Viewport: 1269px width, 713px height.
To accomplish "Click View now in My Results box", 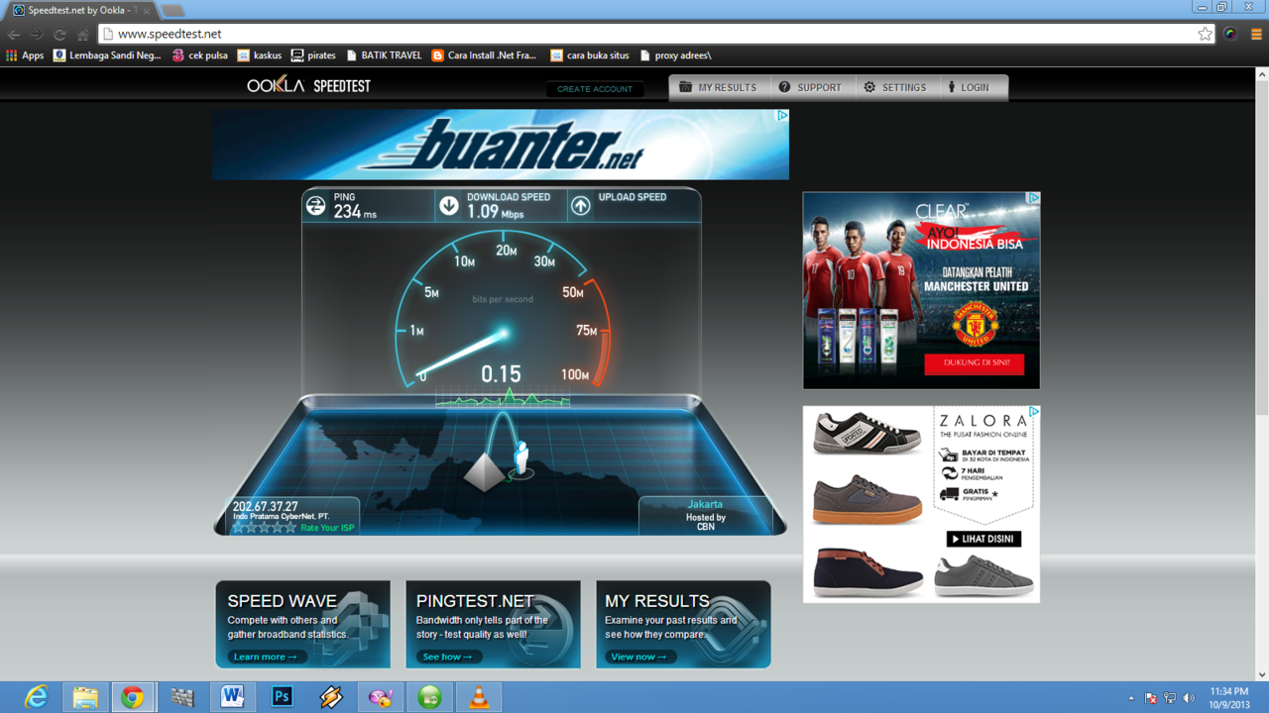I will pyautogui.click(x=640, y=657).
